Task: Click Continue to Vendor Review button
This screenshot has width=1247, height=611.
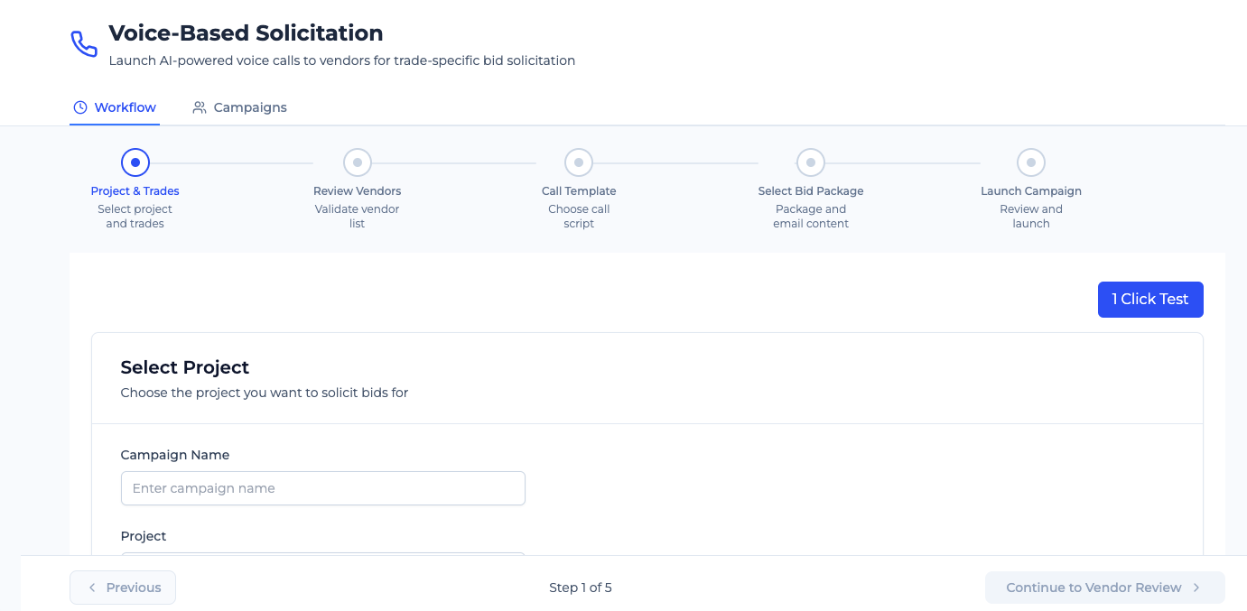Action: click(x=1104, y=588)
